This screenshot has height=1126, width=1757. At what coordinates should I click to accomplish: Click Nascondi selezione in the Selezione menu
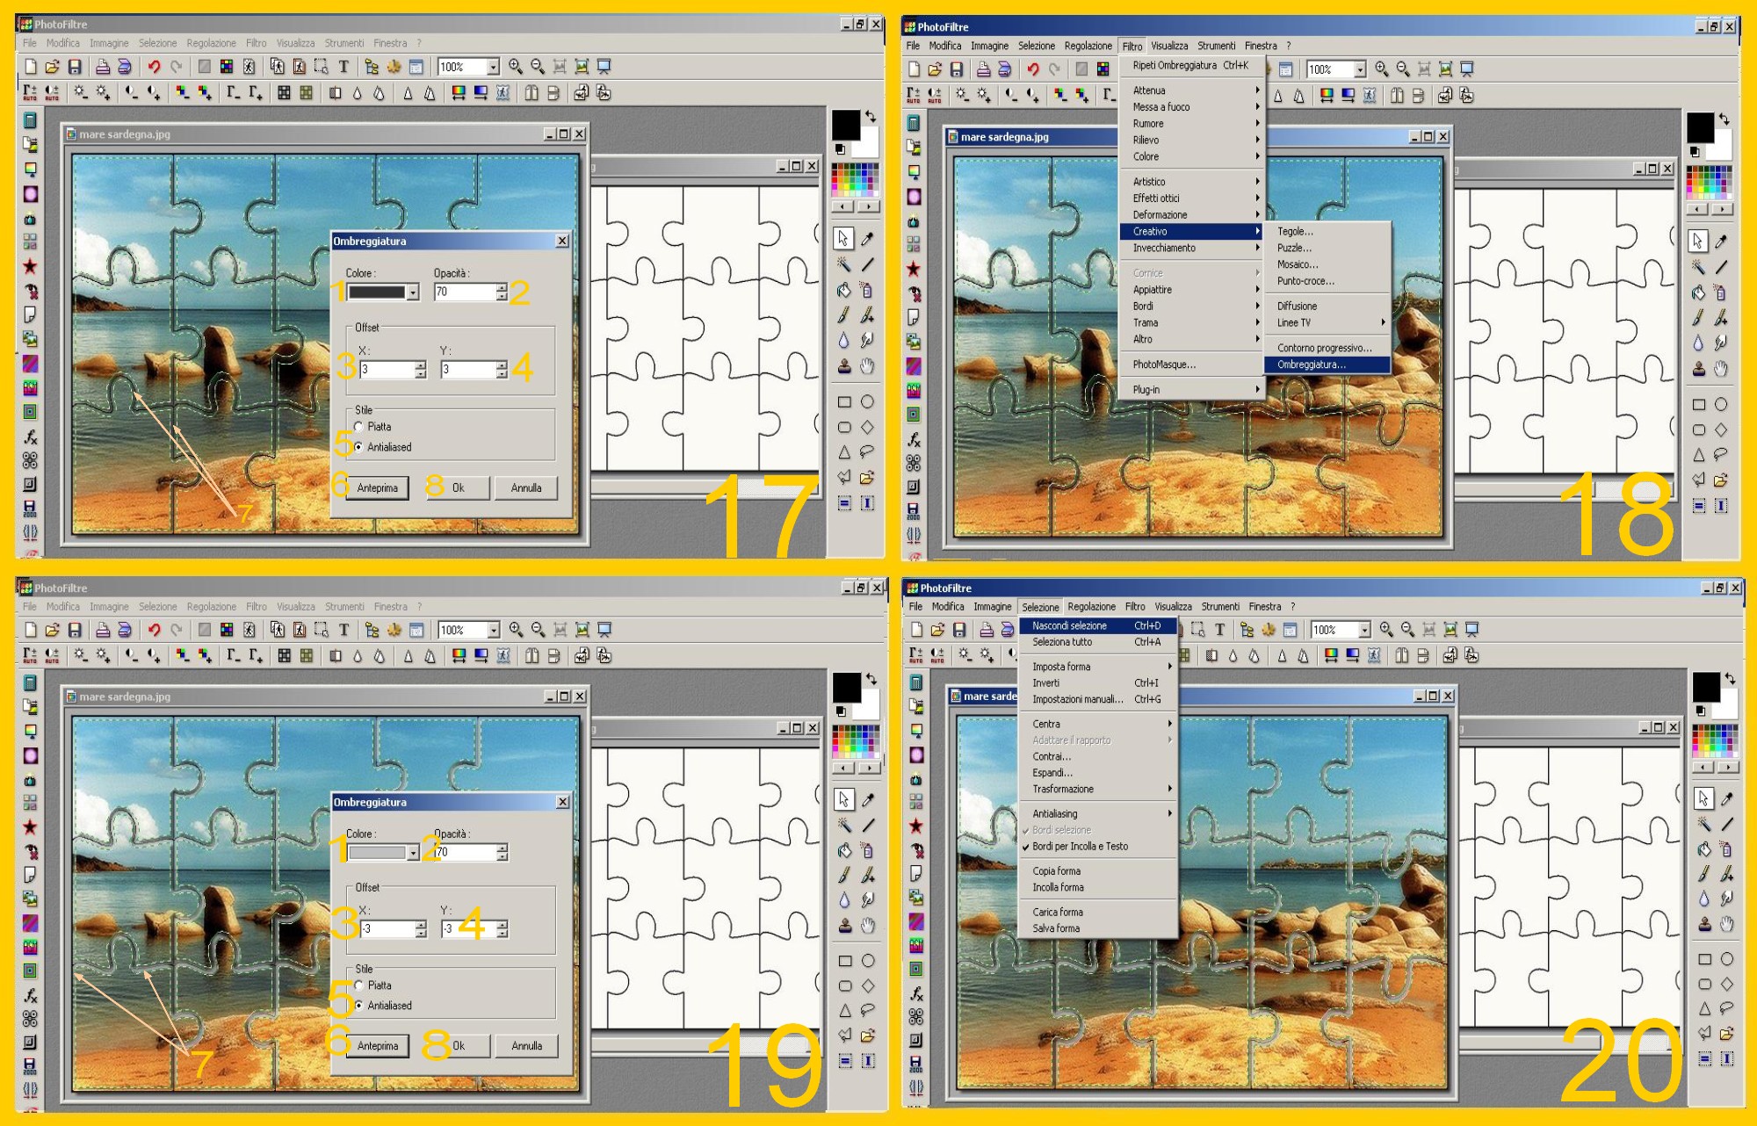[1069, 626]
